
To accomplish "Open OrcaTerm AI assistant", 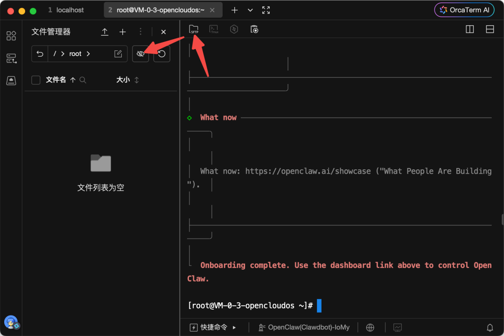I will click(464, 10).
